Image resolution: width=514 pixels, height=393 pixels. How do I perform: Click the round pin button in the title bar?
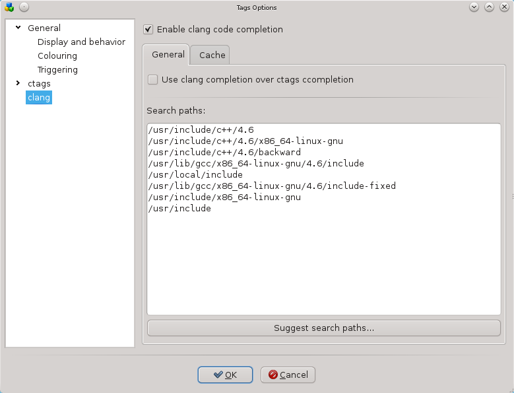click(24, 7)
